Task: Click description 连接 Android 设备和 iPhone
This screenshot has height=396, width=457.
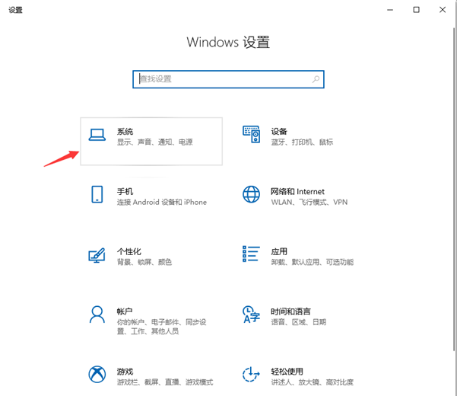Action: click(162, 203)
